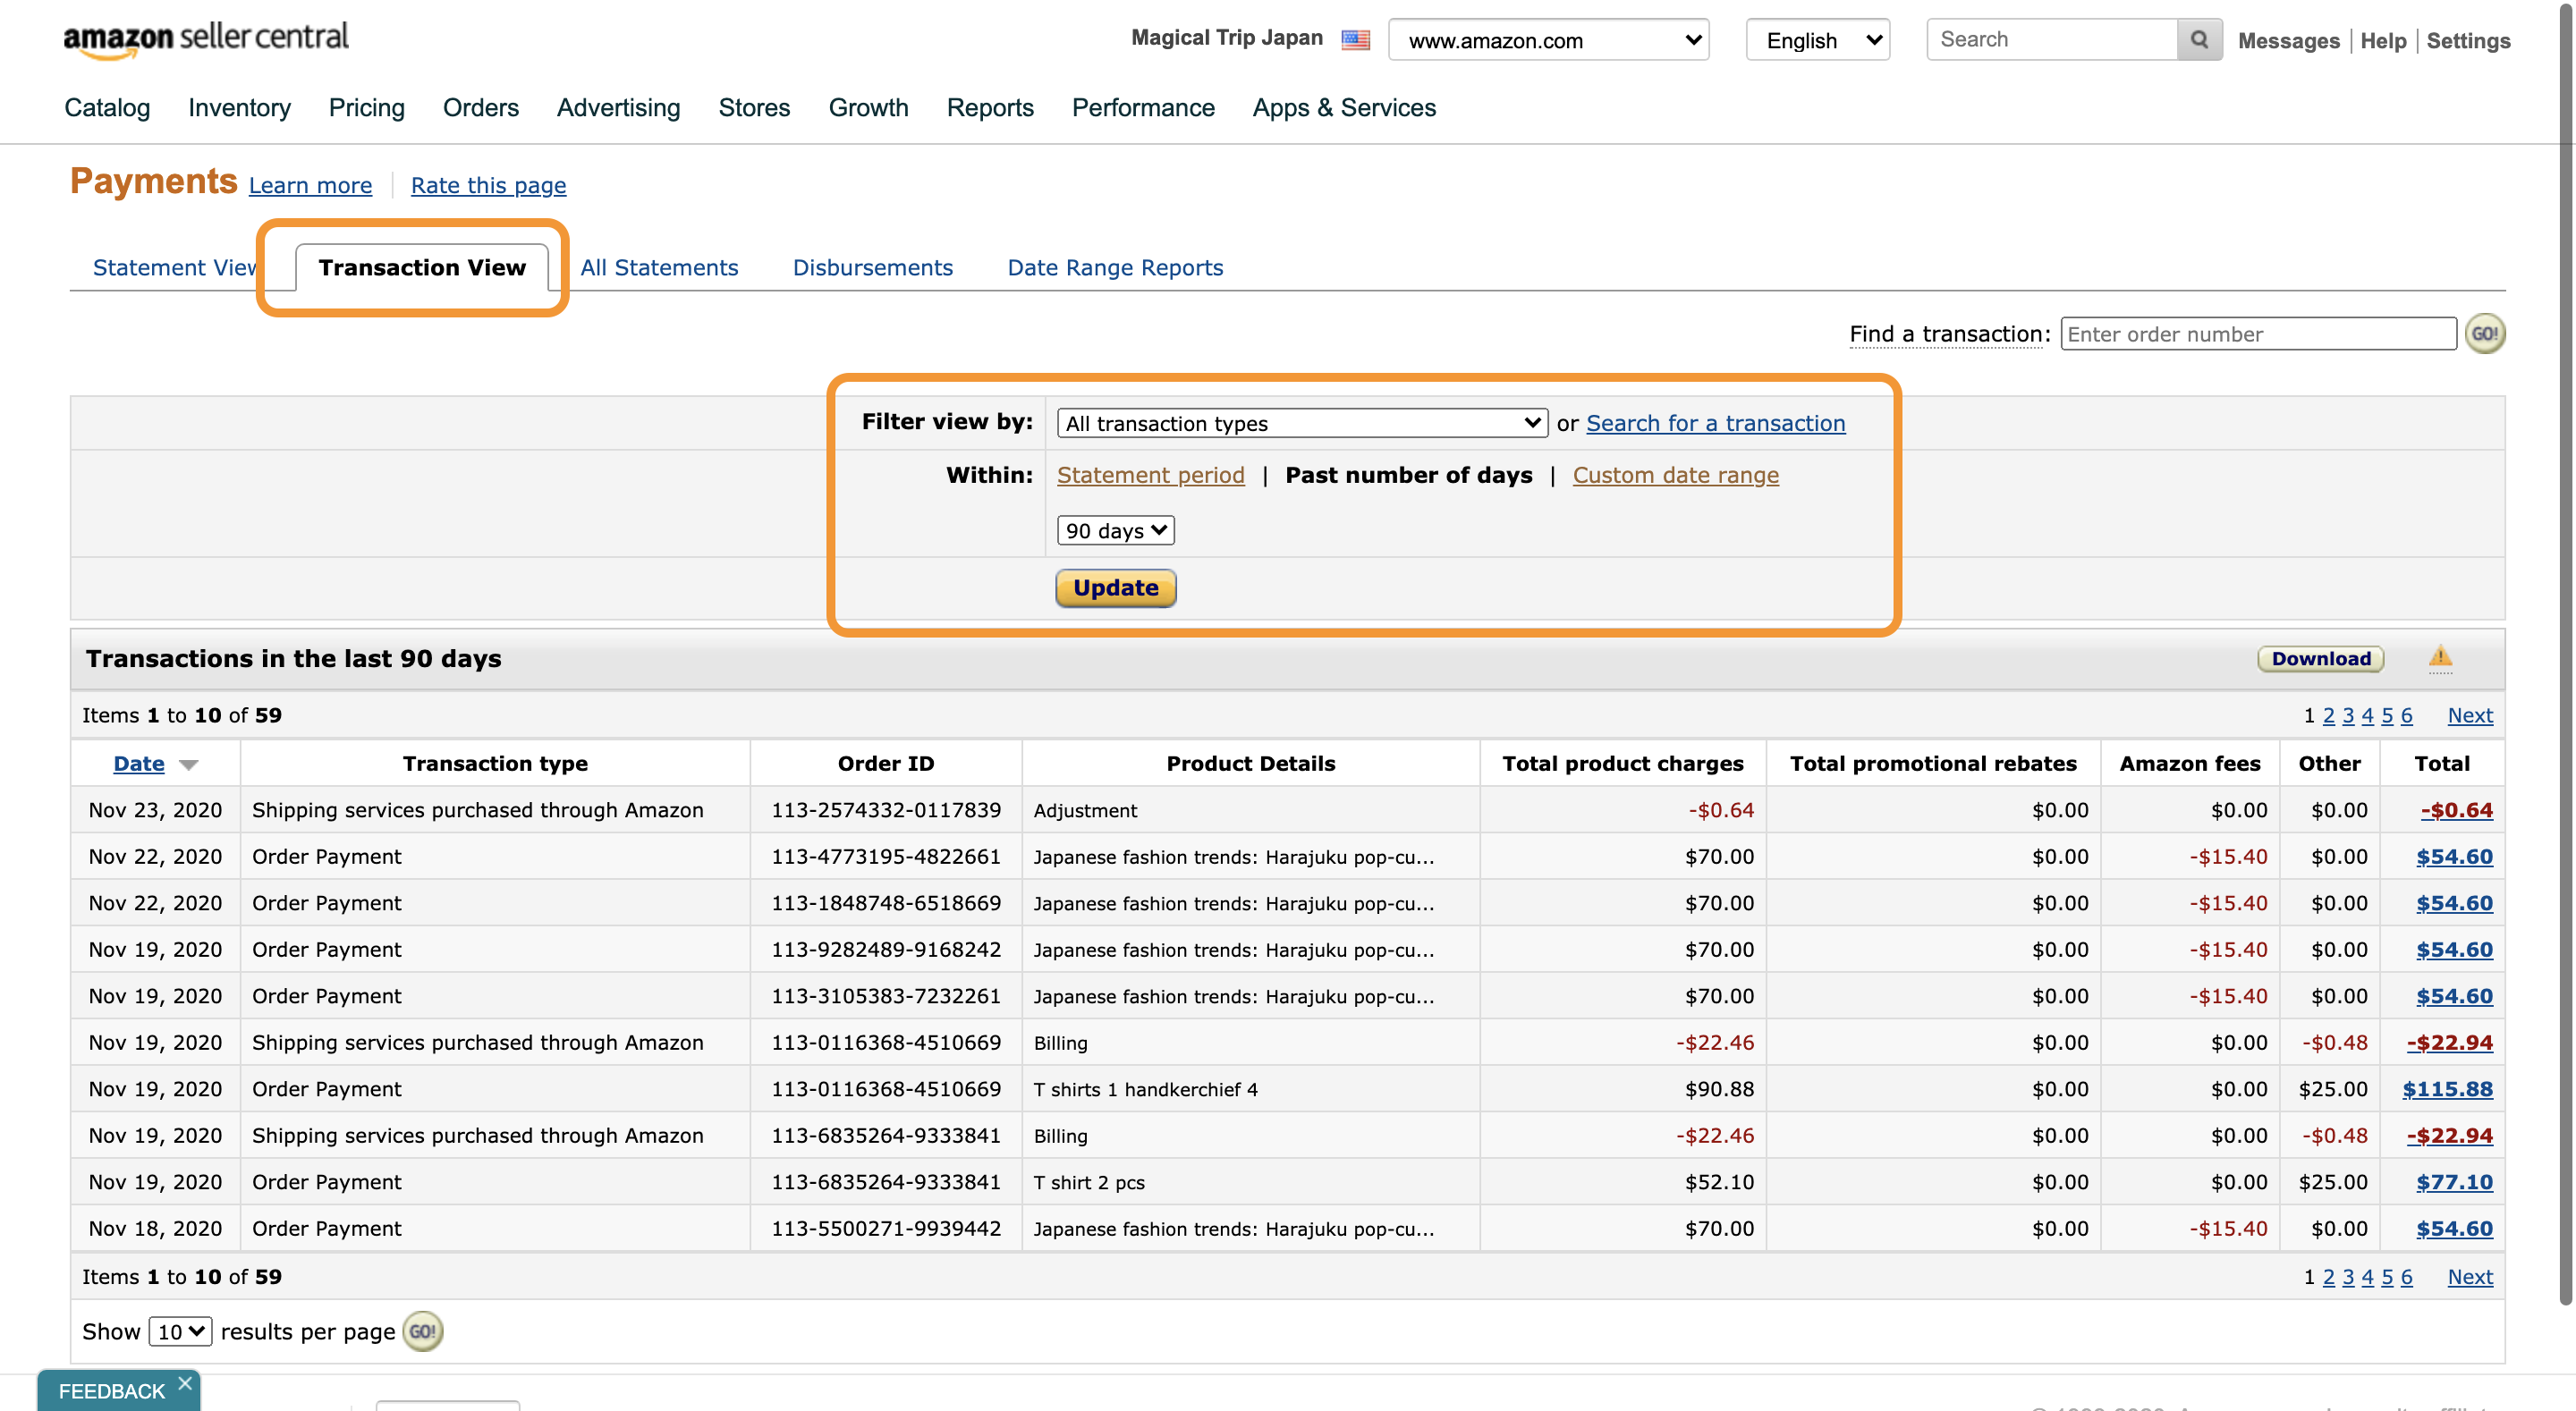Open the Disbursements tab
The height and width of the screenshot is (1411, 2576).
click(x=872, y=268)
